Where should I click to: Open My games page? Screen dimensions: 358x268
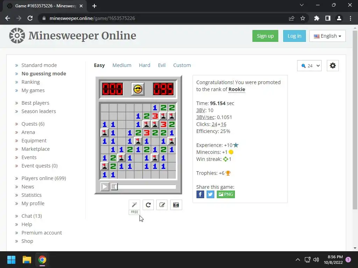pyautogui.click(x=33, y=90)
